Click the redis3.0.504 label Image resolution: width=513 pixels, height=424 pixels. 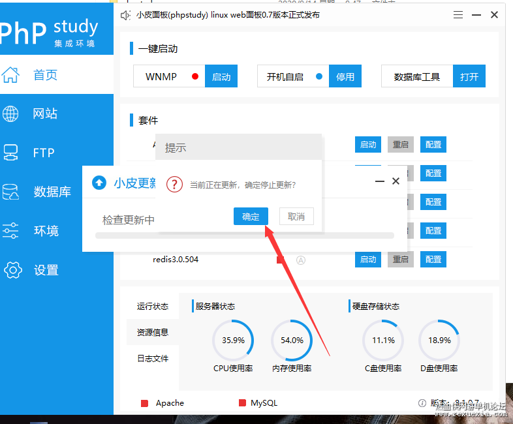coord(176,260)
